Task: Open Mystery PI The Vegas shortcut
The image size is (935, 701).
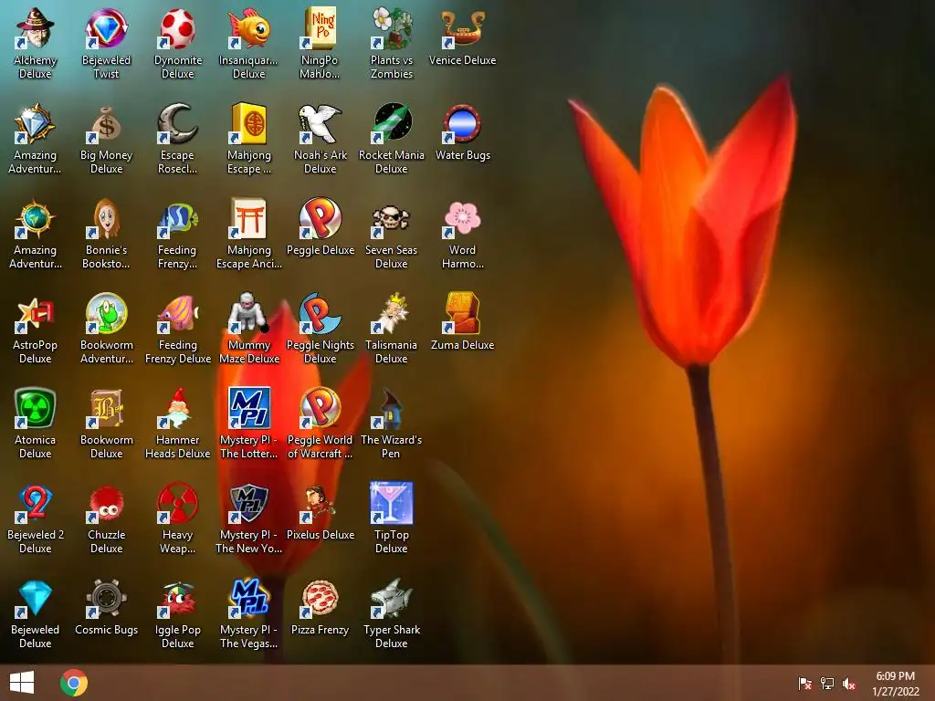Action: pyautogui.click(x=248, y=598)
